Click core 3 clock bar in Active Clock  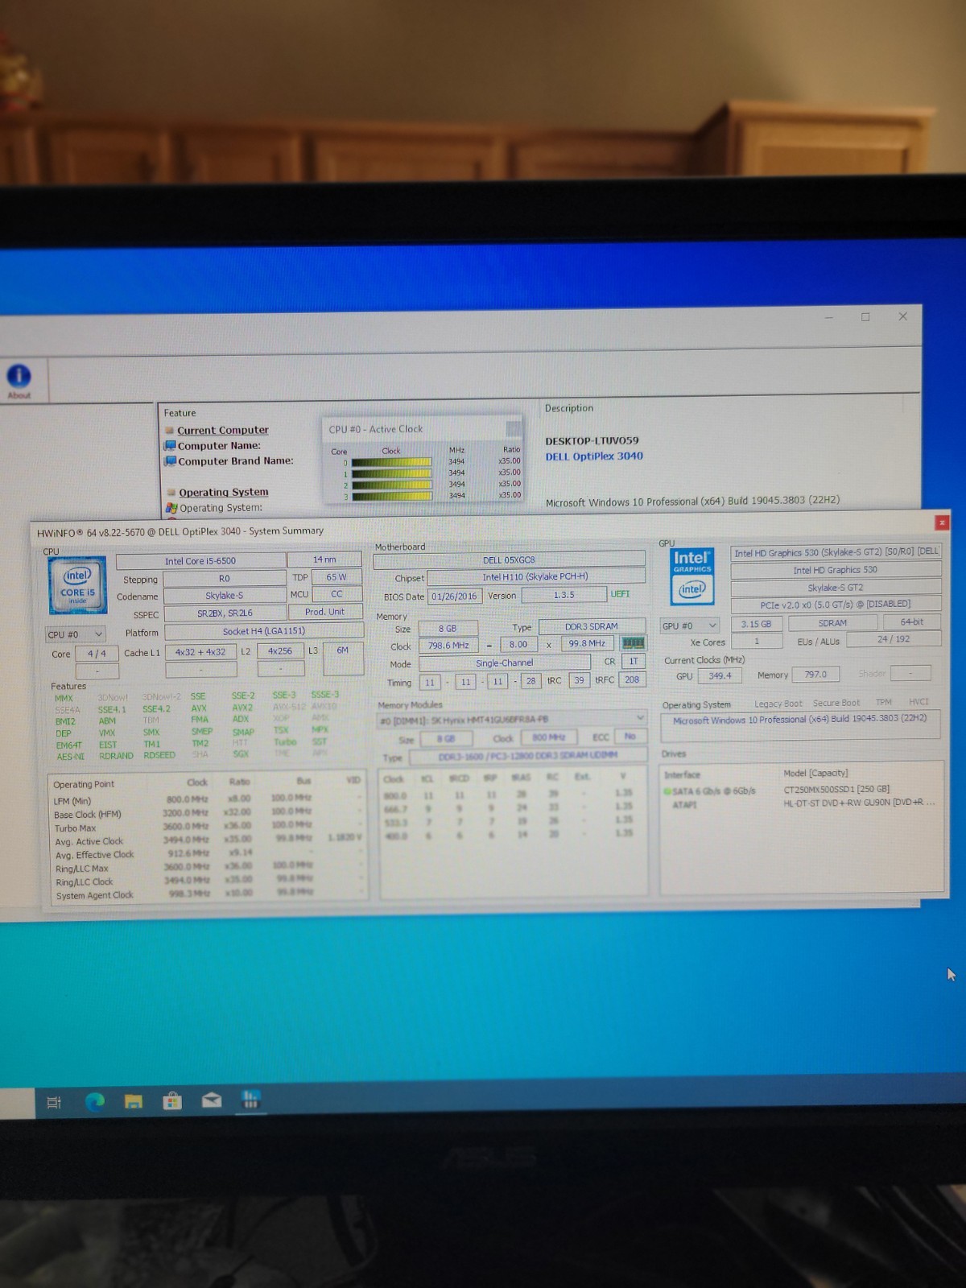(391, 496)
